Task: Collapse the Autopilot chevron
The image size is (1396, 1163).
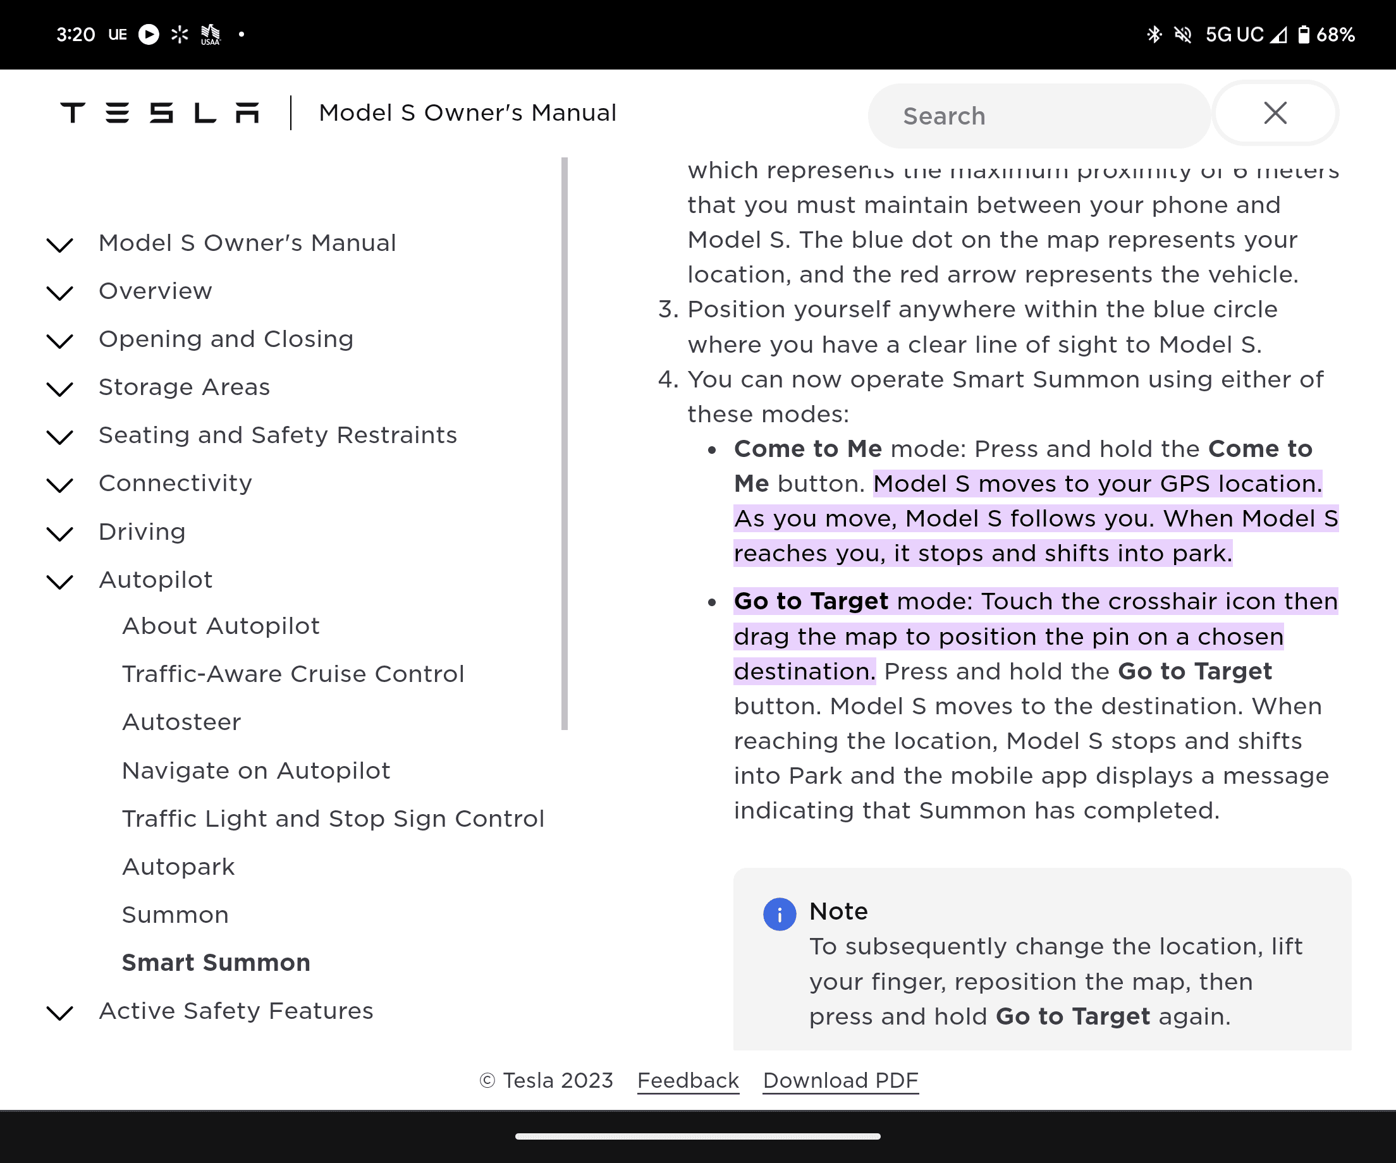Action: [x=60, y=581]
